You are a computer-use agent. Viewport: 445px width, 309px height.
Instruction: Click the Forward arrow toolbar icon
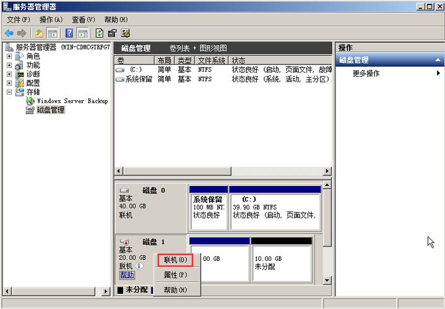pos(22,33)
